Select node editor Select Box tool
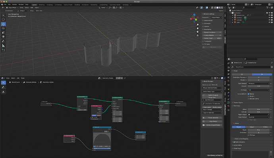Screen dimensions: 274x158 tap(3, 83)
